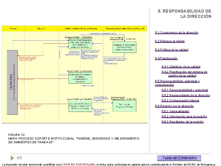221x166 pixels.
Task: Click the green play arrow beside page 49
Action: [x=12, y=158]
